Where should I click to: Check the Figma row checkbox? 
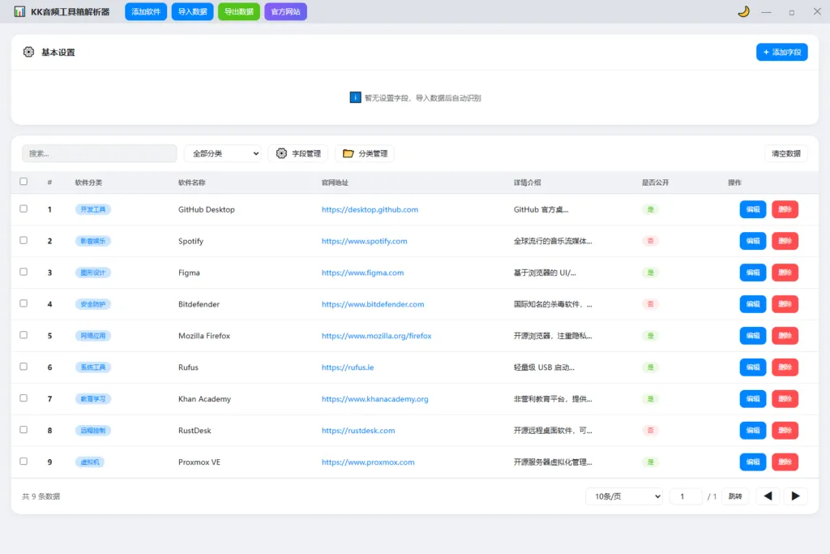[24, 272]
